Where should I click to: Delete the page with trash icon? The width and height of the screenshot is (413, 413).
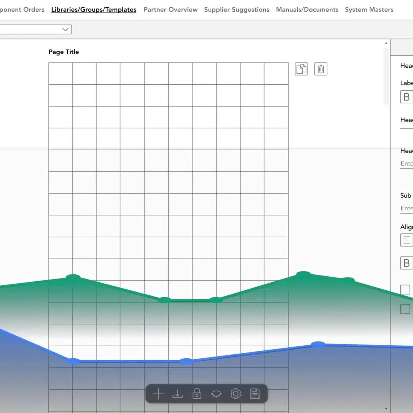click(321, 69)
